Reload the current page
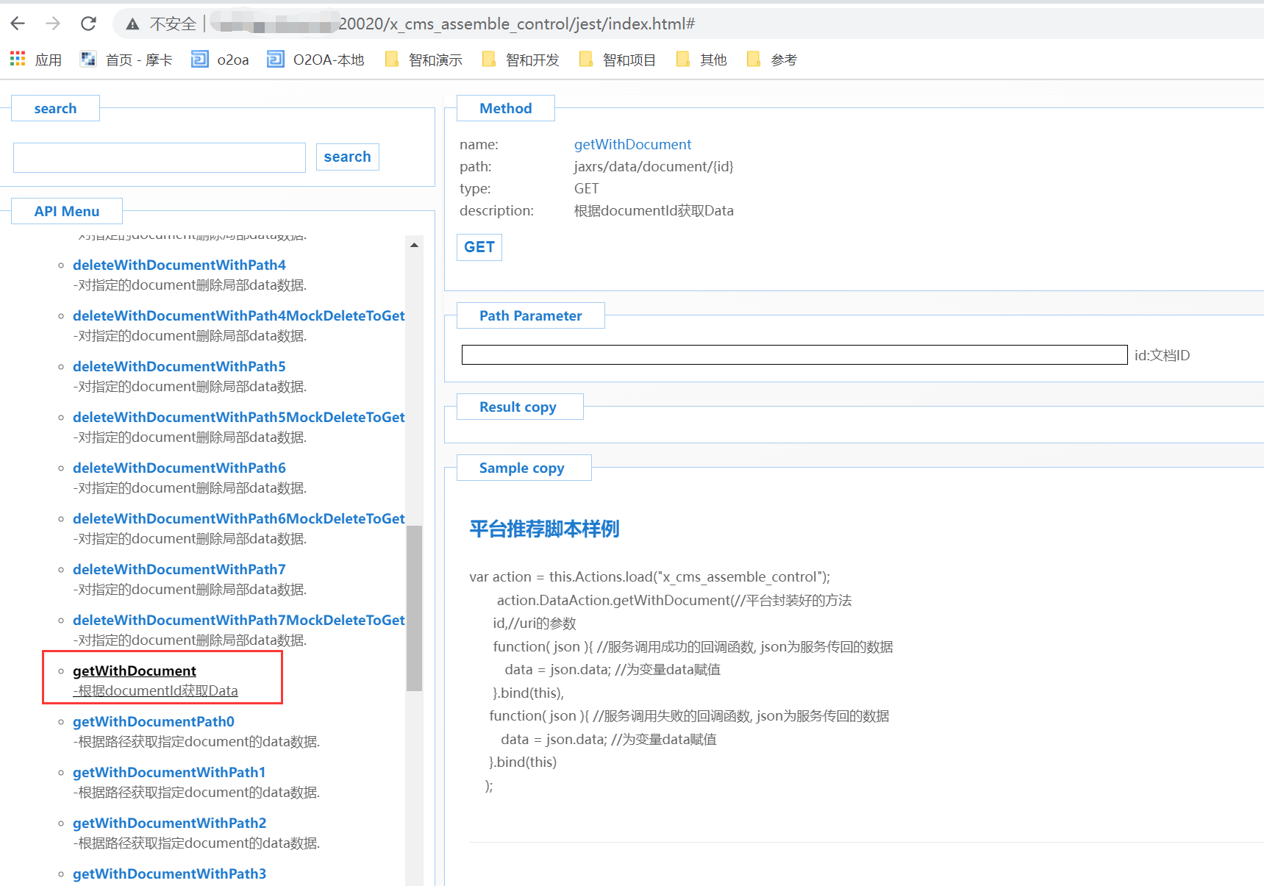This screenshot has height=886, width=1264. coord(88,24)
